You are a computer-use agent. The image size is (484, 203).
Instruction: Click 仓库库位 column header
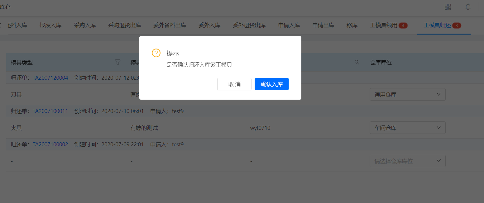[381, 62]
